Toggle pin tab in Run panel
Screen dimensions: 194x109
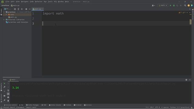tap(5, 100)
